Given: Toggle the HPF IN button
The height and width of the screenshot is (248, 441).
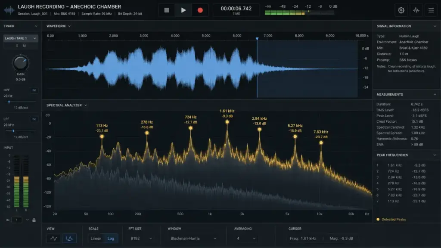Looking at the screenshot, I should (x=34, y=90).
